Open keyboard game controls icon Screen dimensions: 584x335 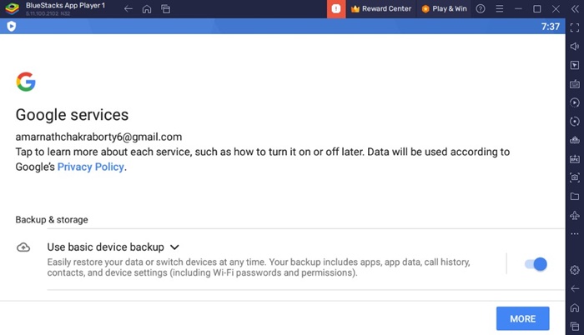(575, 83)
